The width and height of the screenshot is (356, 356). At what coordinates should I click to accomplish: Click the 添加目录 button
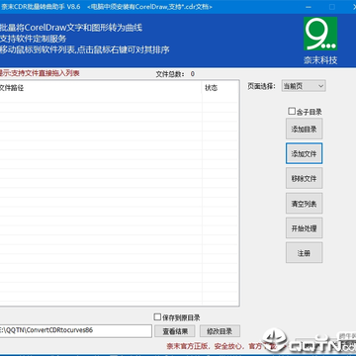tap(304, 129)
